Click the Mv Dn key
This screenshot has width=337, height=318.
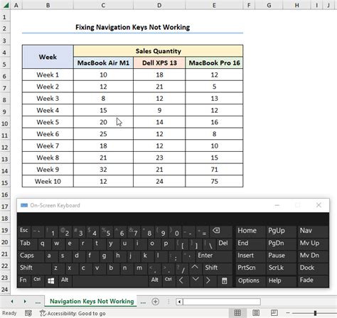tap(313, 256)
